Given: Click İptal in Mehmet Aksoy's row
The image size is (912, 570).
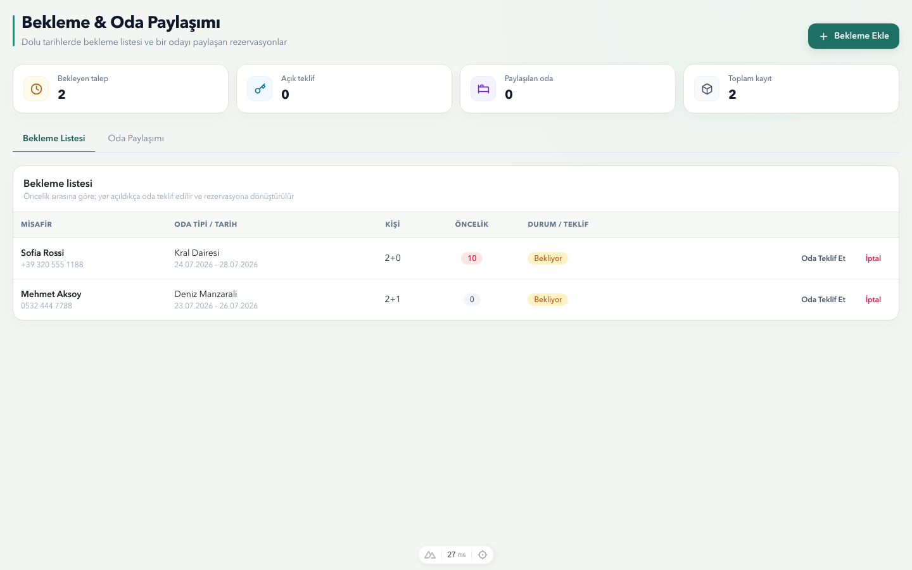Looking at the screenshot, I should [x=873, y=300].
